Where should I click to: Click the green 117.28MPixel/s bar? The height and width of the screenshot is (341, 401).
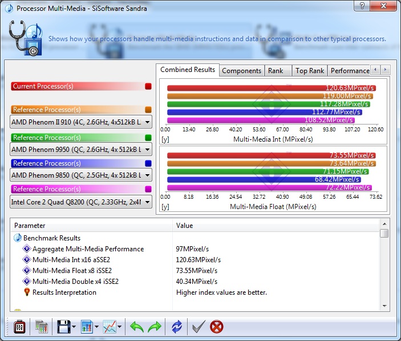click(x=269, y=104)
